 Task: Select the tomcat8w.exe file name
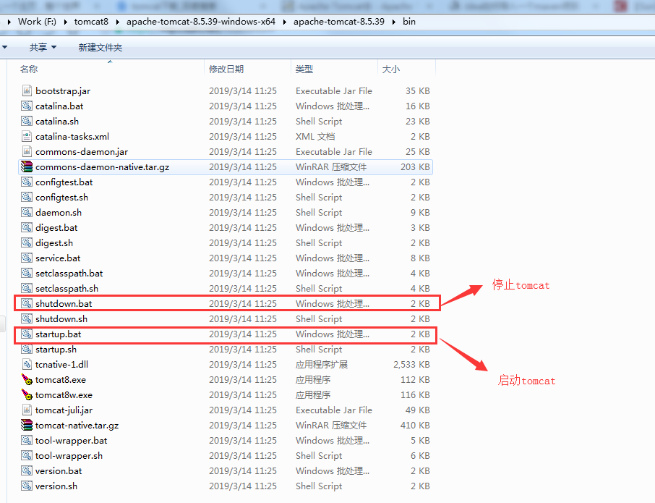tap(64, 394)
